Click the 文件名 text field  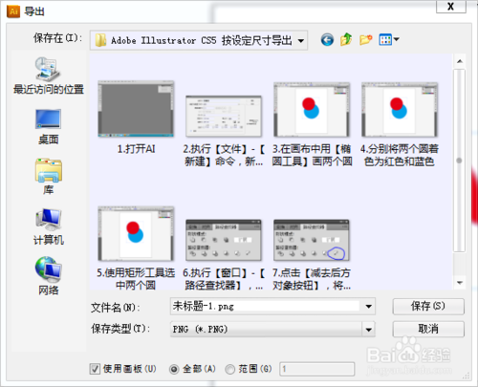point(266,307)
